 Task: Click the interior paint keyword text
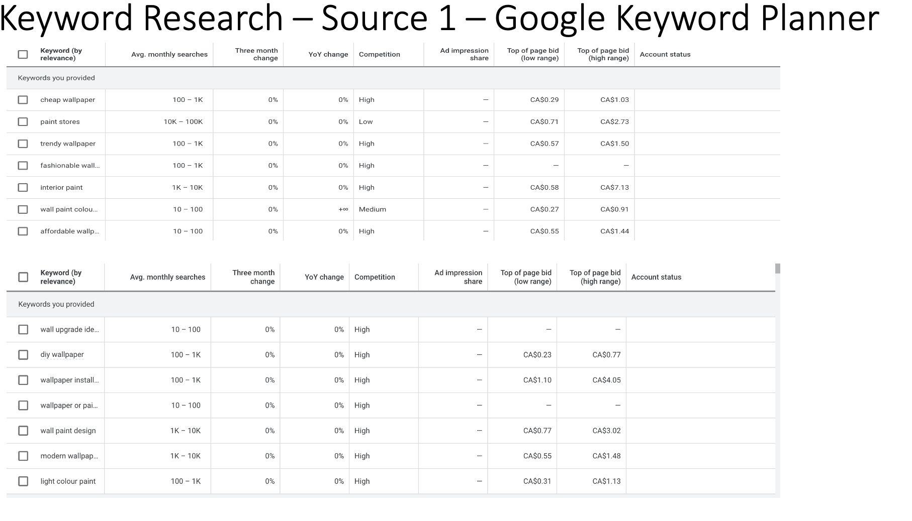coord(61,188)
